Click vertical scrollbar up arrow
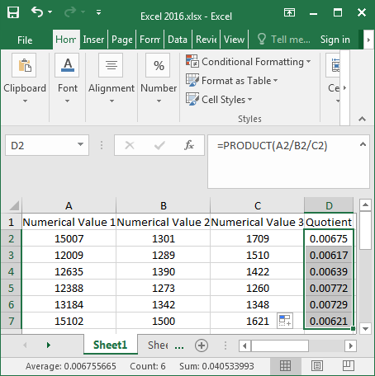The image size is (375, 376). (366, 204)
